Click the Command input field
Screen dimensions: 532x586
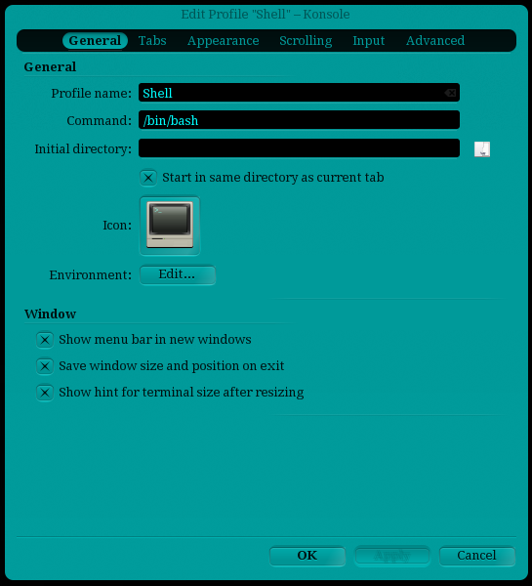tap(299, 120)
